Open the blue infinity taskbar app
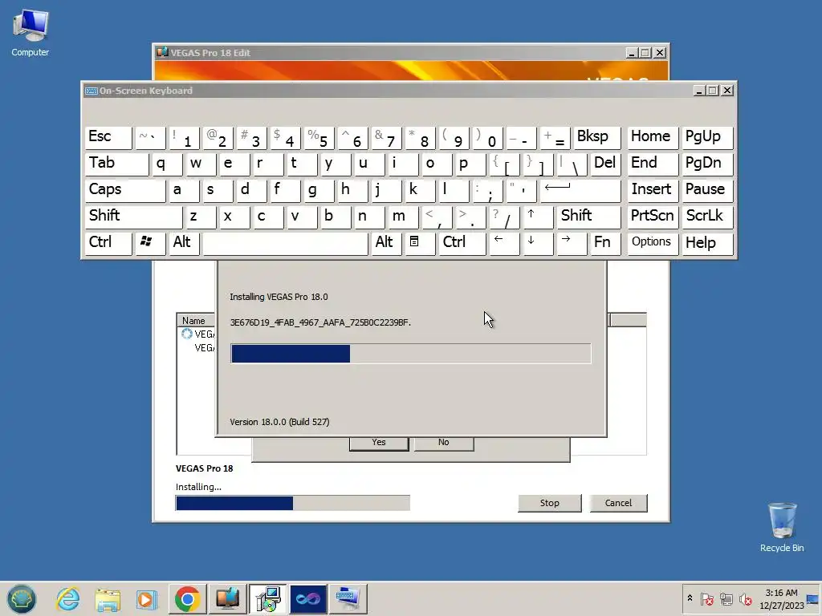The width and height of the screenshot is (822, 616). coord(308,598)
